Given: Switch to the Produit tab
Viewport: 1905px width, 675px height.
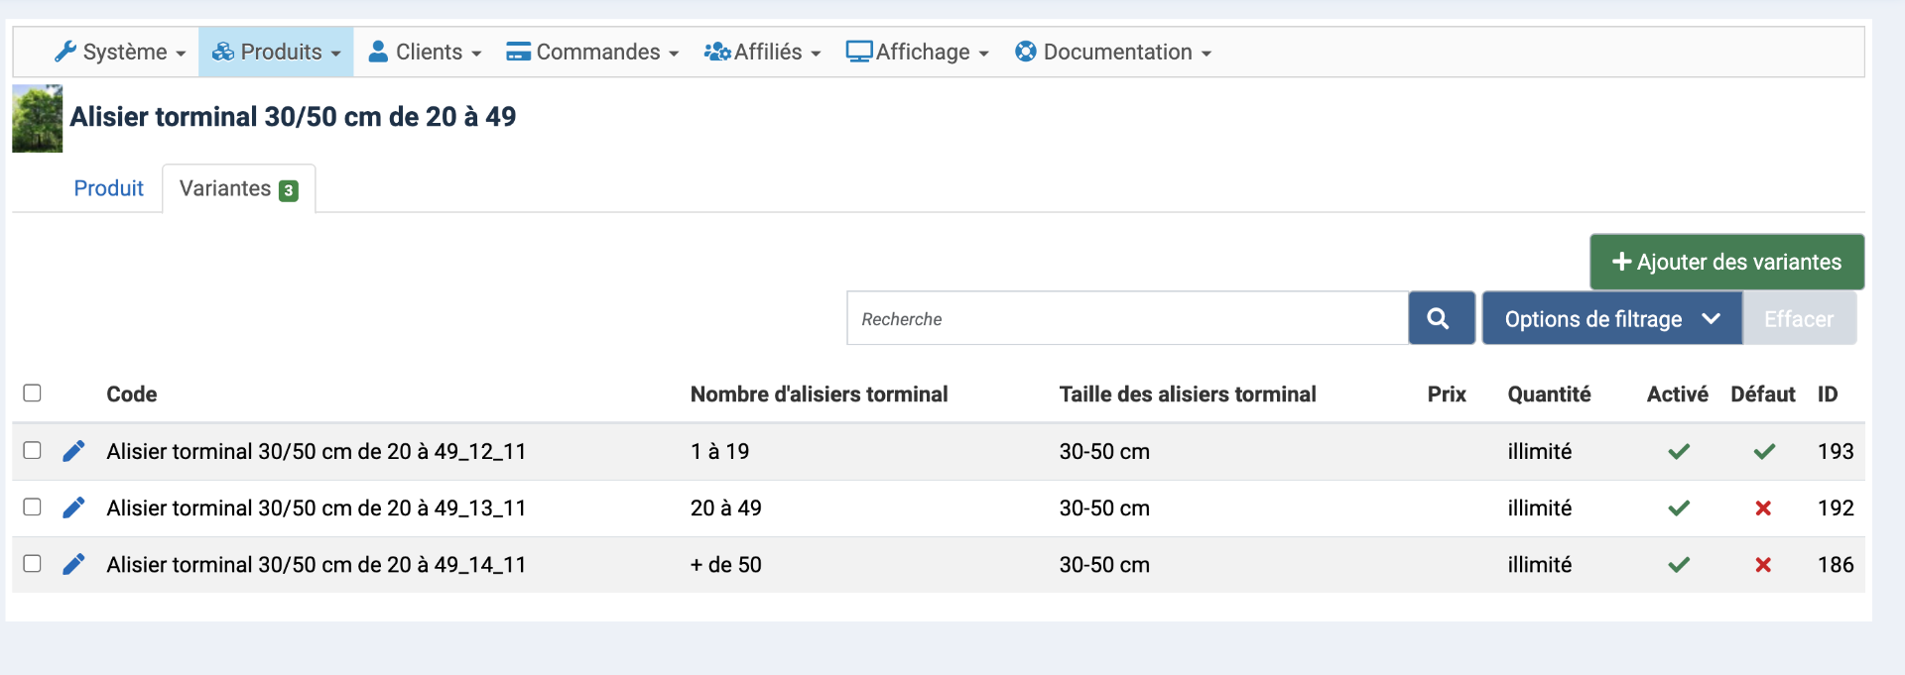Looking at the screenshot, I should pyautogui.click(x=108, y=188).
